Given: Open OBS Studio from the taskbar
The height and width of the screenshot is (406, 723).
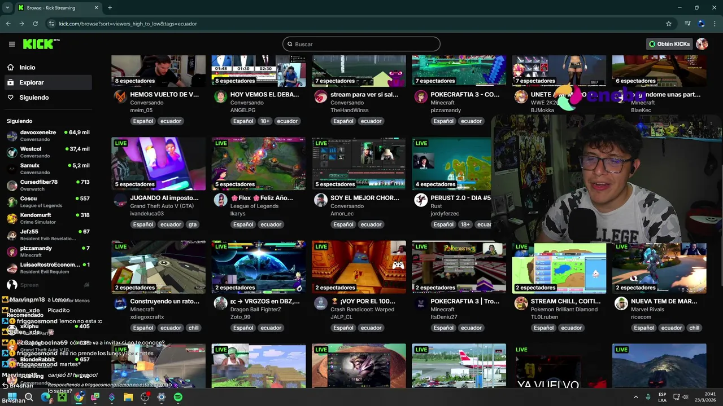Looking at the screenshot, I should click(x=145, y=397).
